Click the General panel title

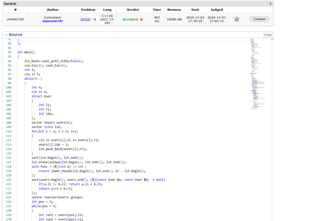[x=10, y=4]
